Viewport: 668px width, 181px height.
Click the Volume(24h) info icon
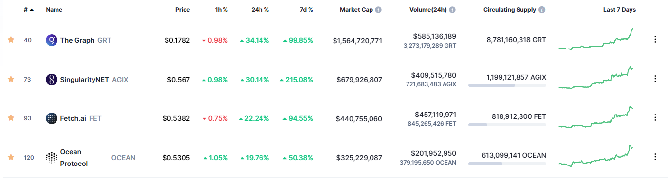(x=452, y=10)
